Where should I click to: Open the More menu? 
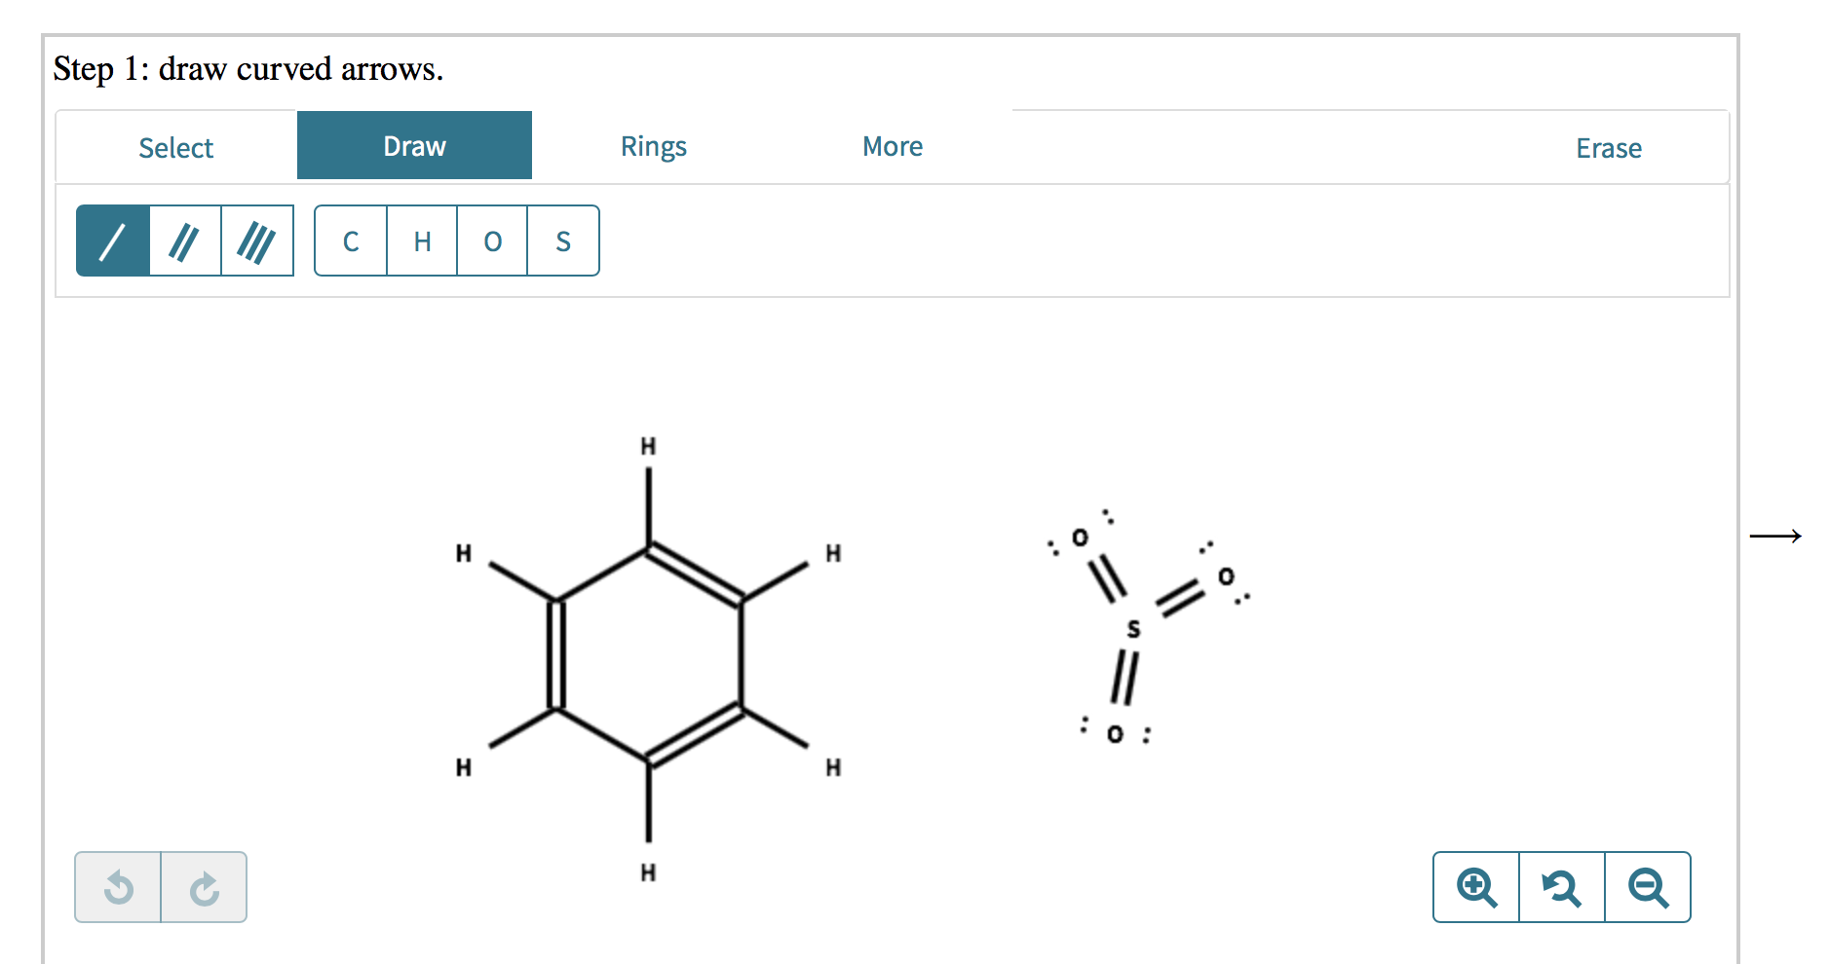[892, 146]
